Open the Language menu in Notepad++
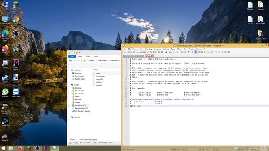Screen dimensions: 269x151 158,49
